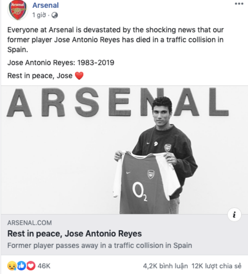The width and height of the screenshot is (248, 274).
Task: Click the link info 'i' icon
Action: [x=235, y=215]
